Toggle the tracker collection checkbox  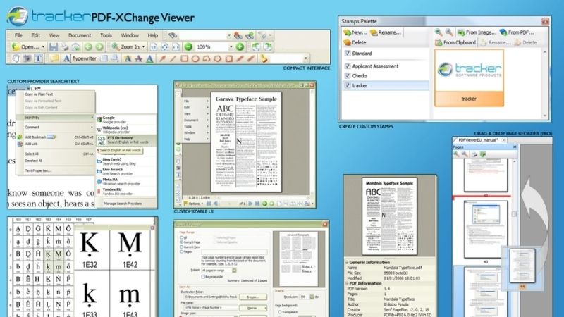tap(348, 85)
